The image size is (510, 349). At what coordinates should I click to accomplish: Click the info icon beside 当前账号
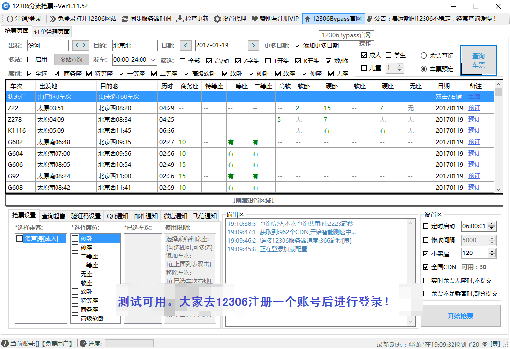(5, 344)
